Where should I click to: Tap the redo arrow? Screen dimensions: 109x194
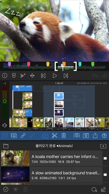(x=104, y=76)
